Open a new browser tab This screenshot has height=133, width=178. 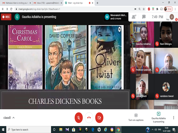click(97, 3)
